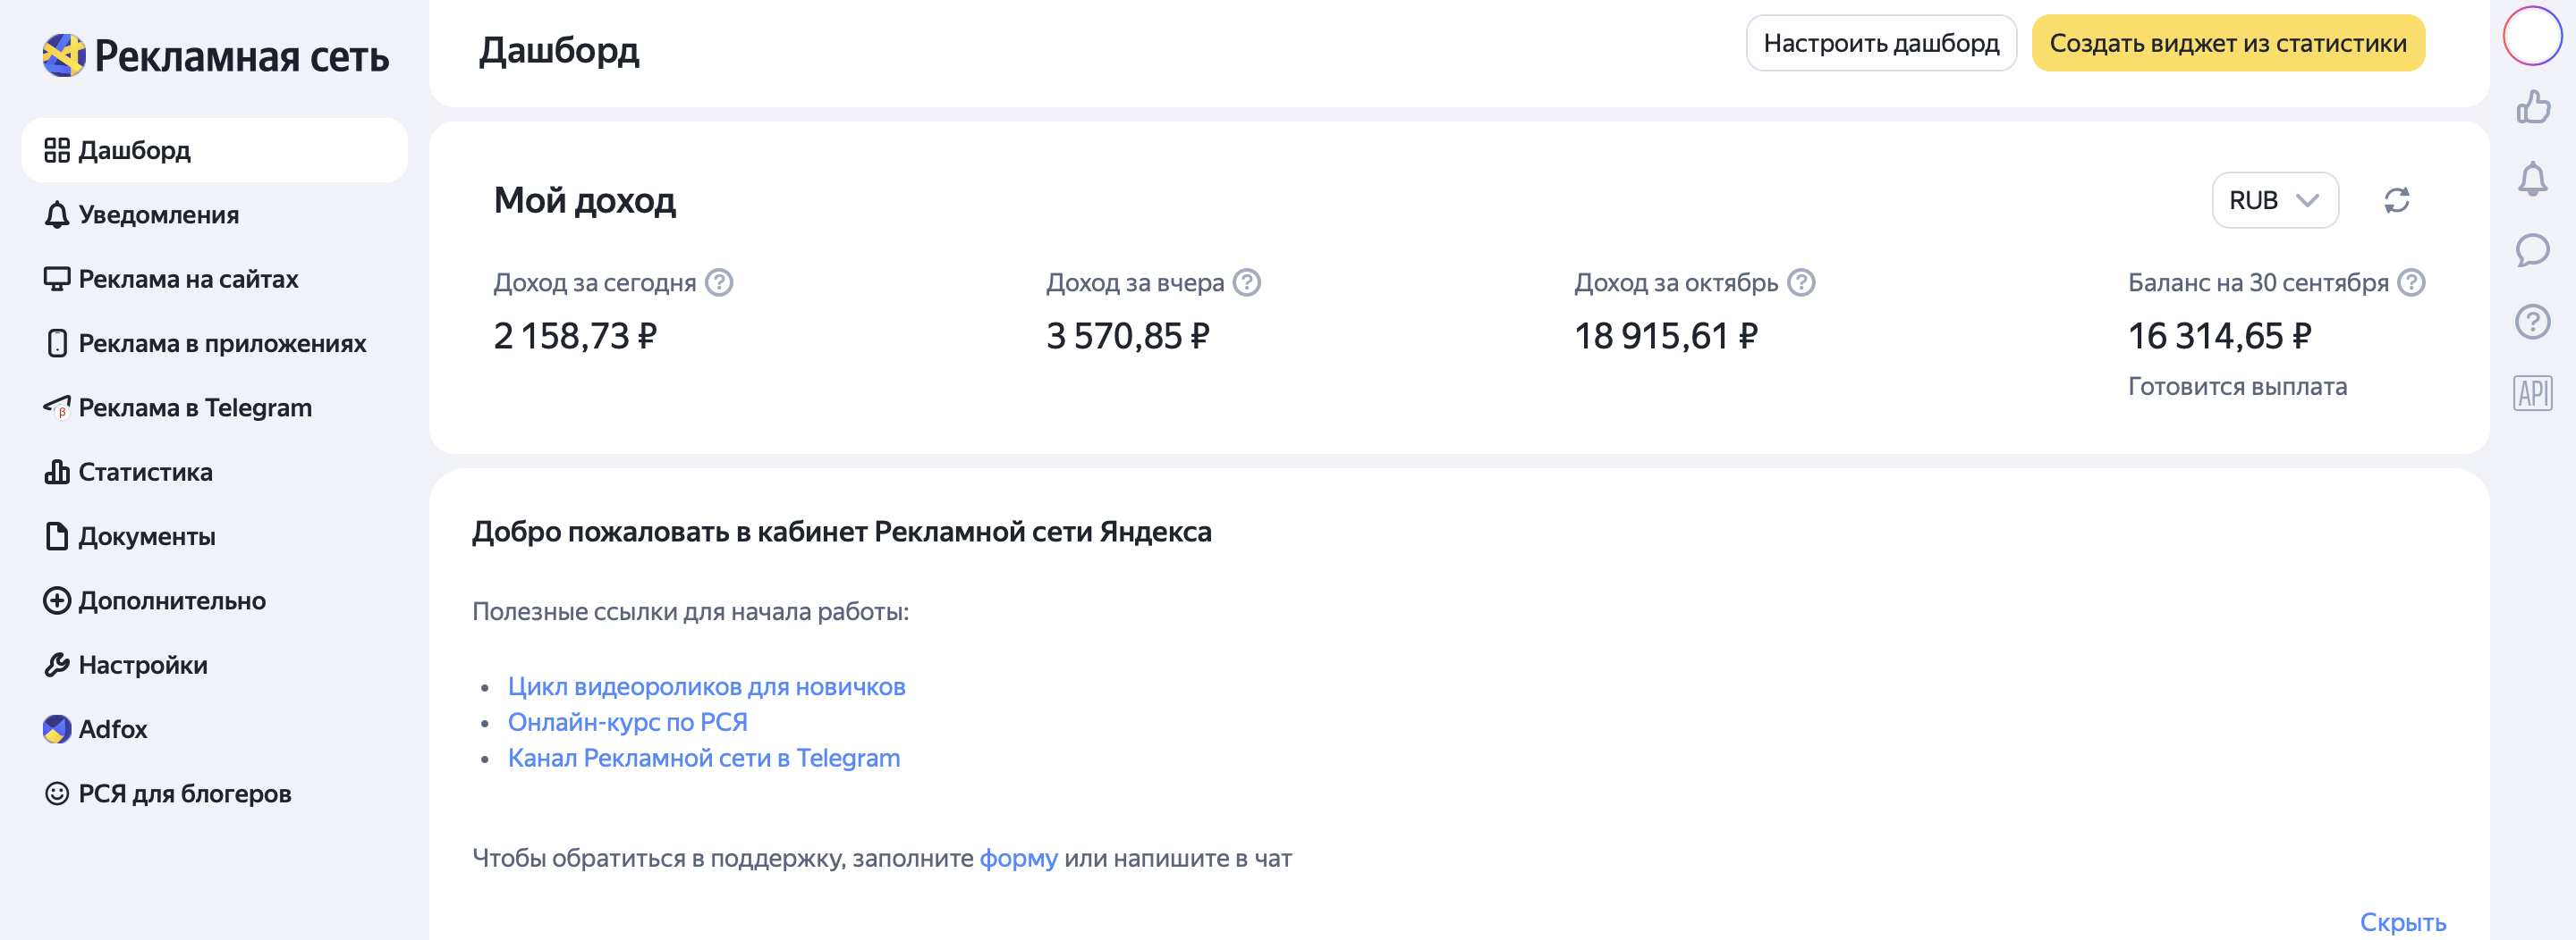This screenshot has width=2576, height=940.
Task: Show hint for today's income
Action: 719,282
